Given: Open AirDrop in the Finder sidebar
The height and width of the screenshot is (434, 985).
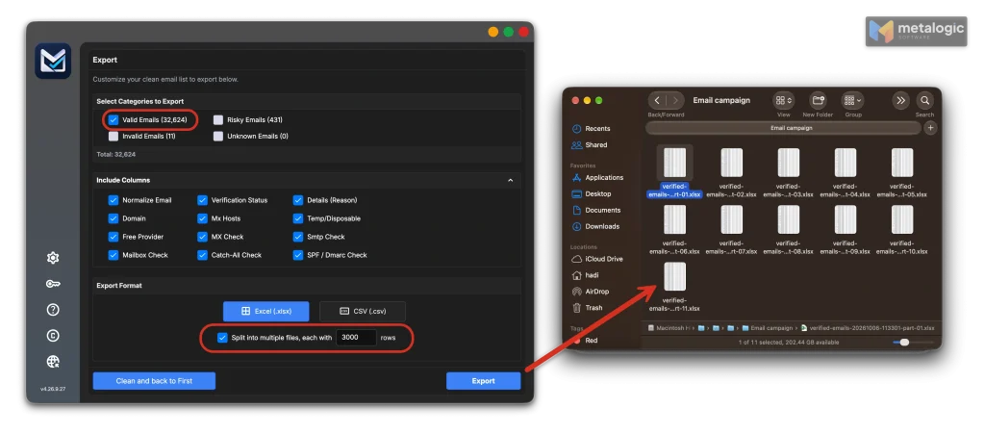Looking at the screenshot, I should 591,292.
